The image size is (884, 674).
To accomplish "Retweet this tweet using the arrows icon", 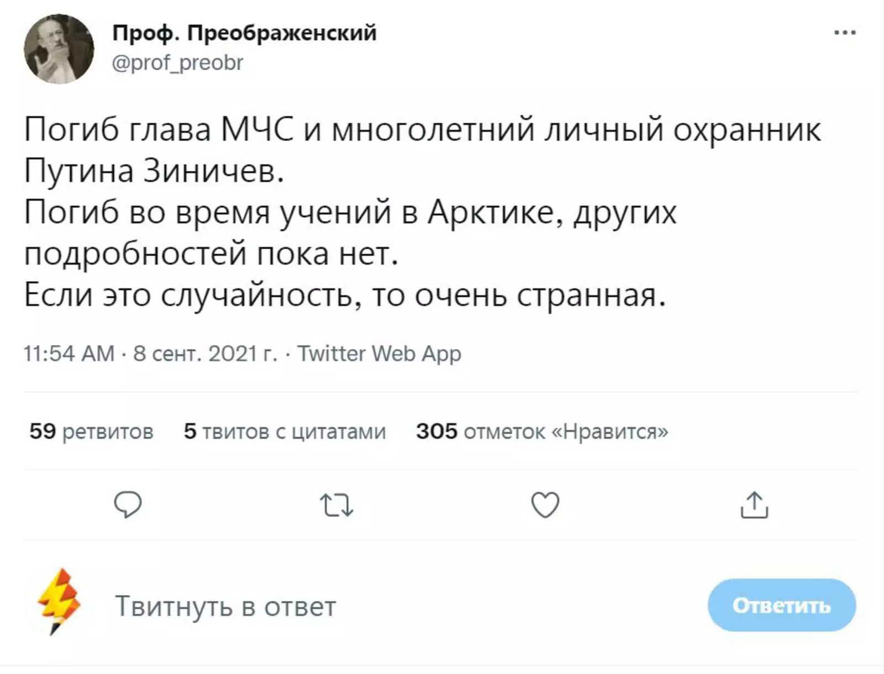I will (336, 505).
